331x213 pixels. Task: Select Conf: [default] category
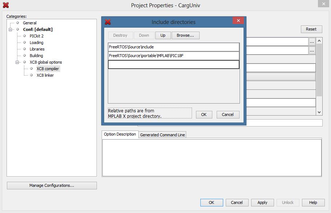(x=38, y=29)
